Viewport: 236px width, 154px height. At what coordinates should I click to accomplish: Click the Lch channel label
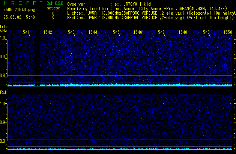click(x=3, y=27)
